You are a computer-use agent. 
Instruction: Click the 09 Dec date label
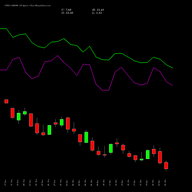point(98,183)
